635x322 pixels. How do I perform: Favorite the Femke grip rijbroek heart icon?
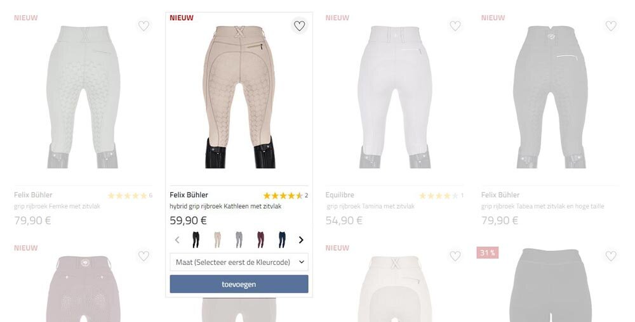(x=144, y=26)
